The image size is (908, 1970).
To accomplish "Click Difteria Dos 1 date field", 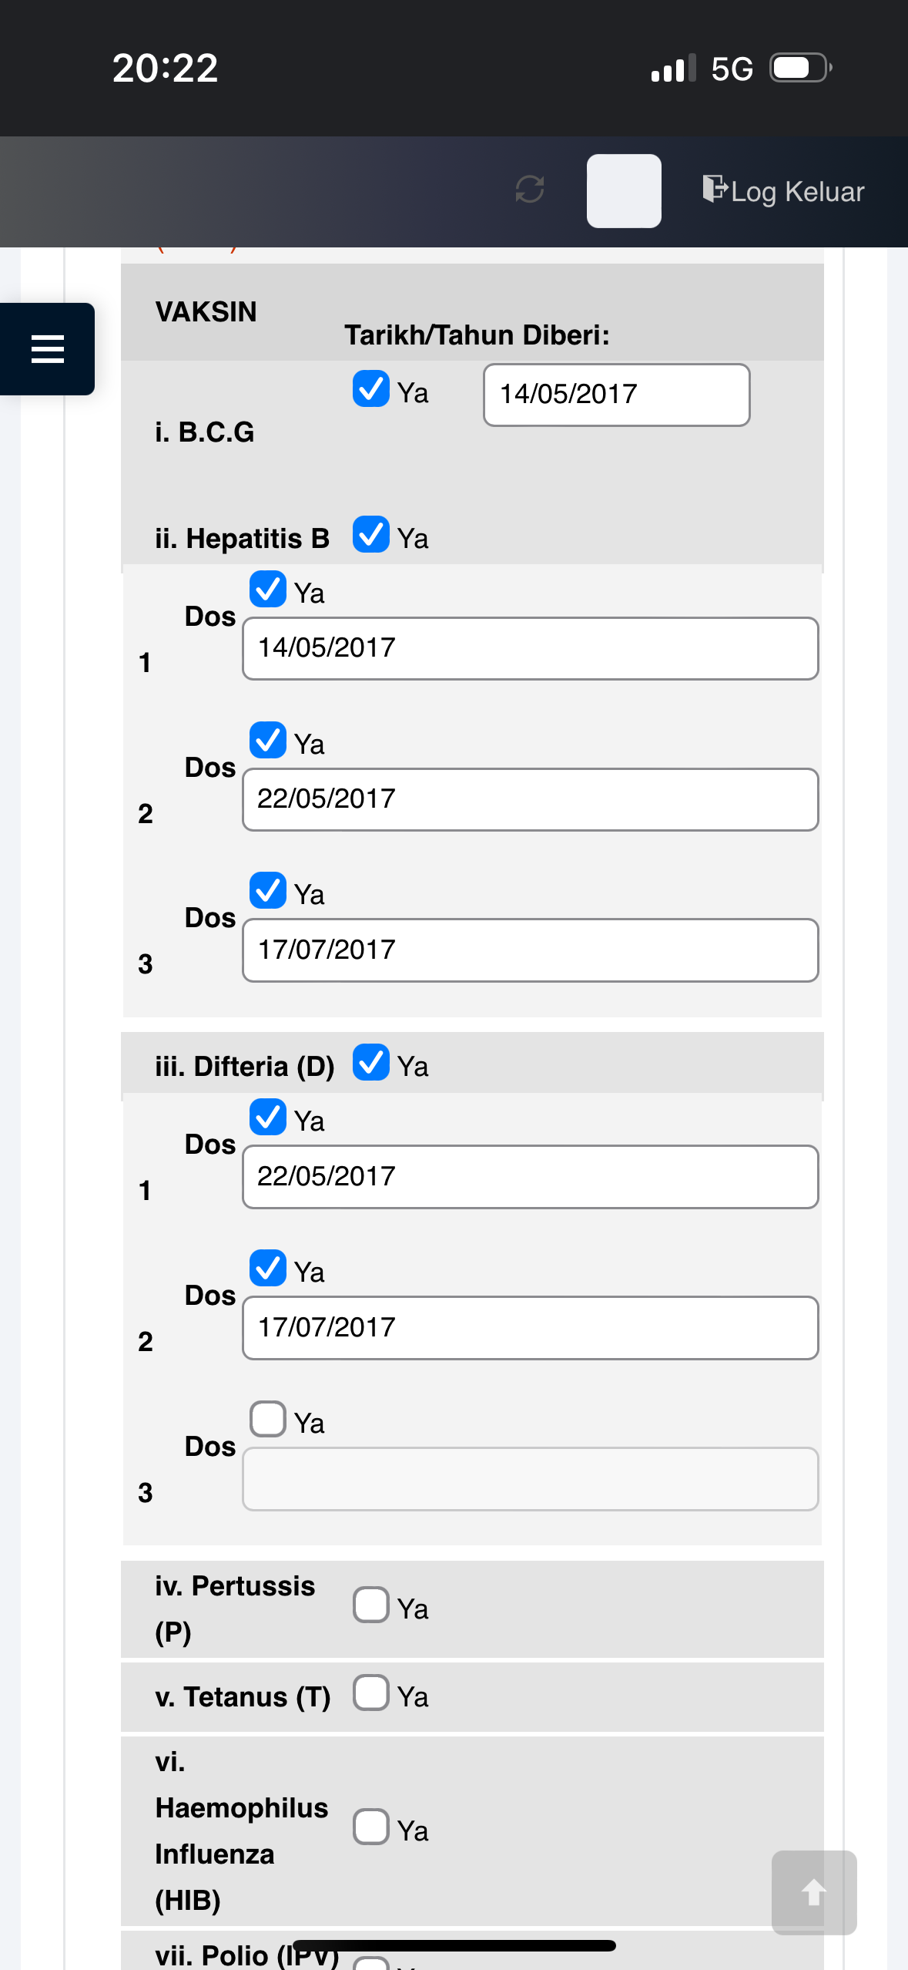I will click(x=531, y=1177).
